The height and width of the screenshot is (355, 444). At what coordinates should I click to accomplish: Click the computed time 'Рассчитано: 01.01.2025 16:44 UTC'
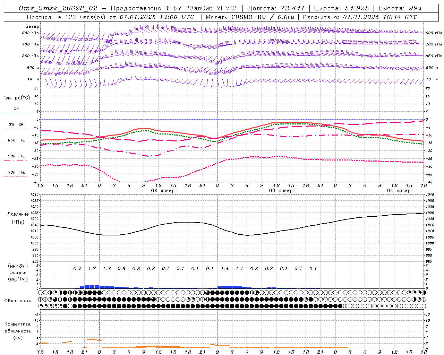tap(360, 17)
